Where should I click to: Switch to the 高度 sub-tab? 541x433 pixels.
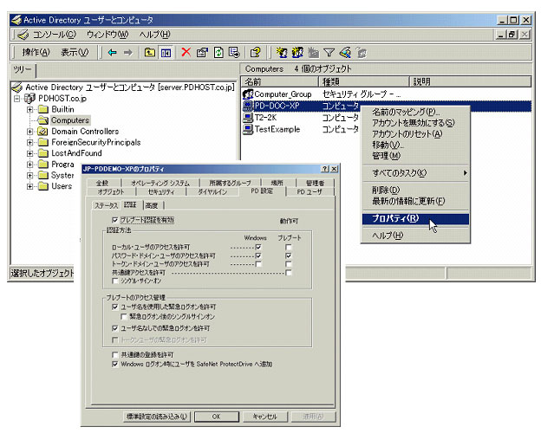tap(152, 205)
